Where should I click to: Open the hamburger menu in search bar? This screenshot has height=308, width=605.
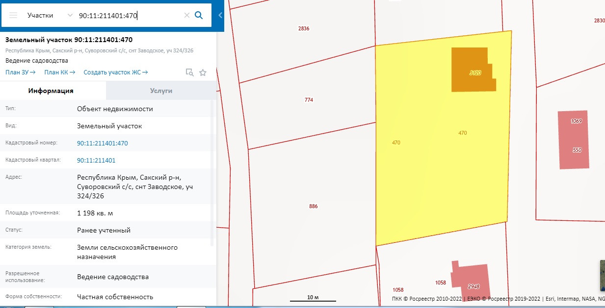tap(13, 15)
